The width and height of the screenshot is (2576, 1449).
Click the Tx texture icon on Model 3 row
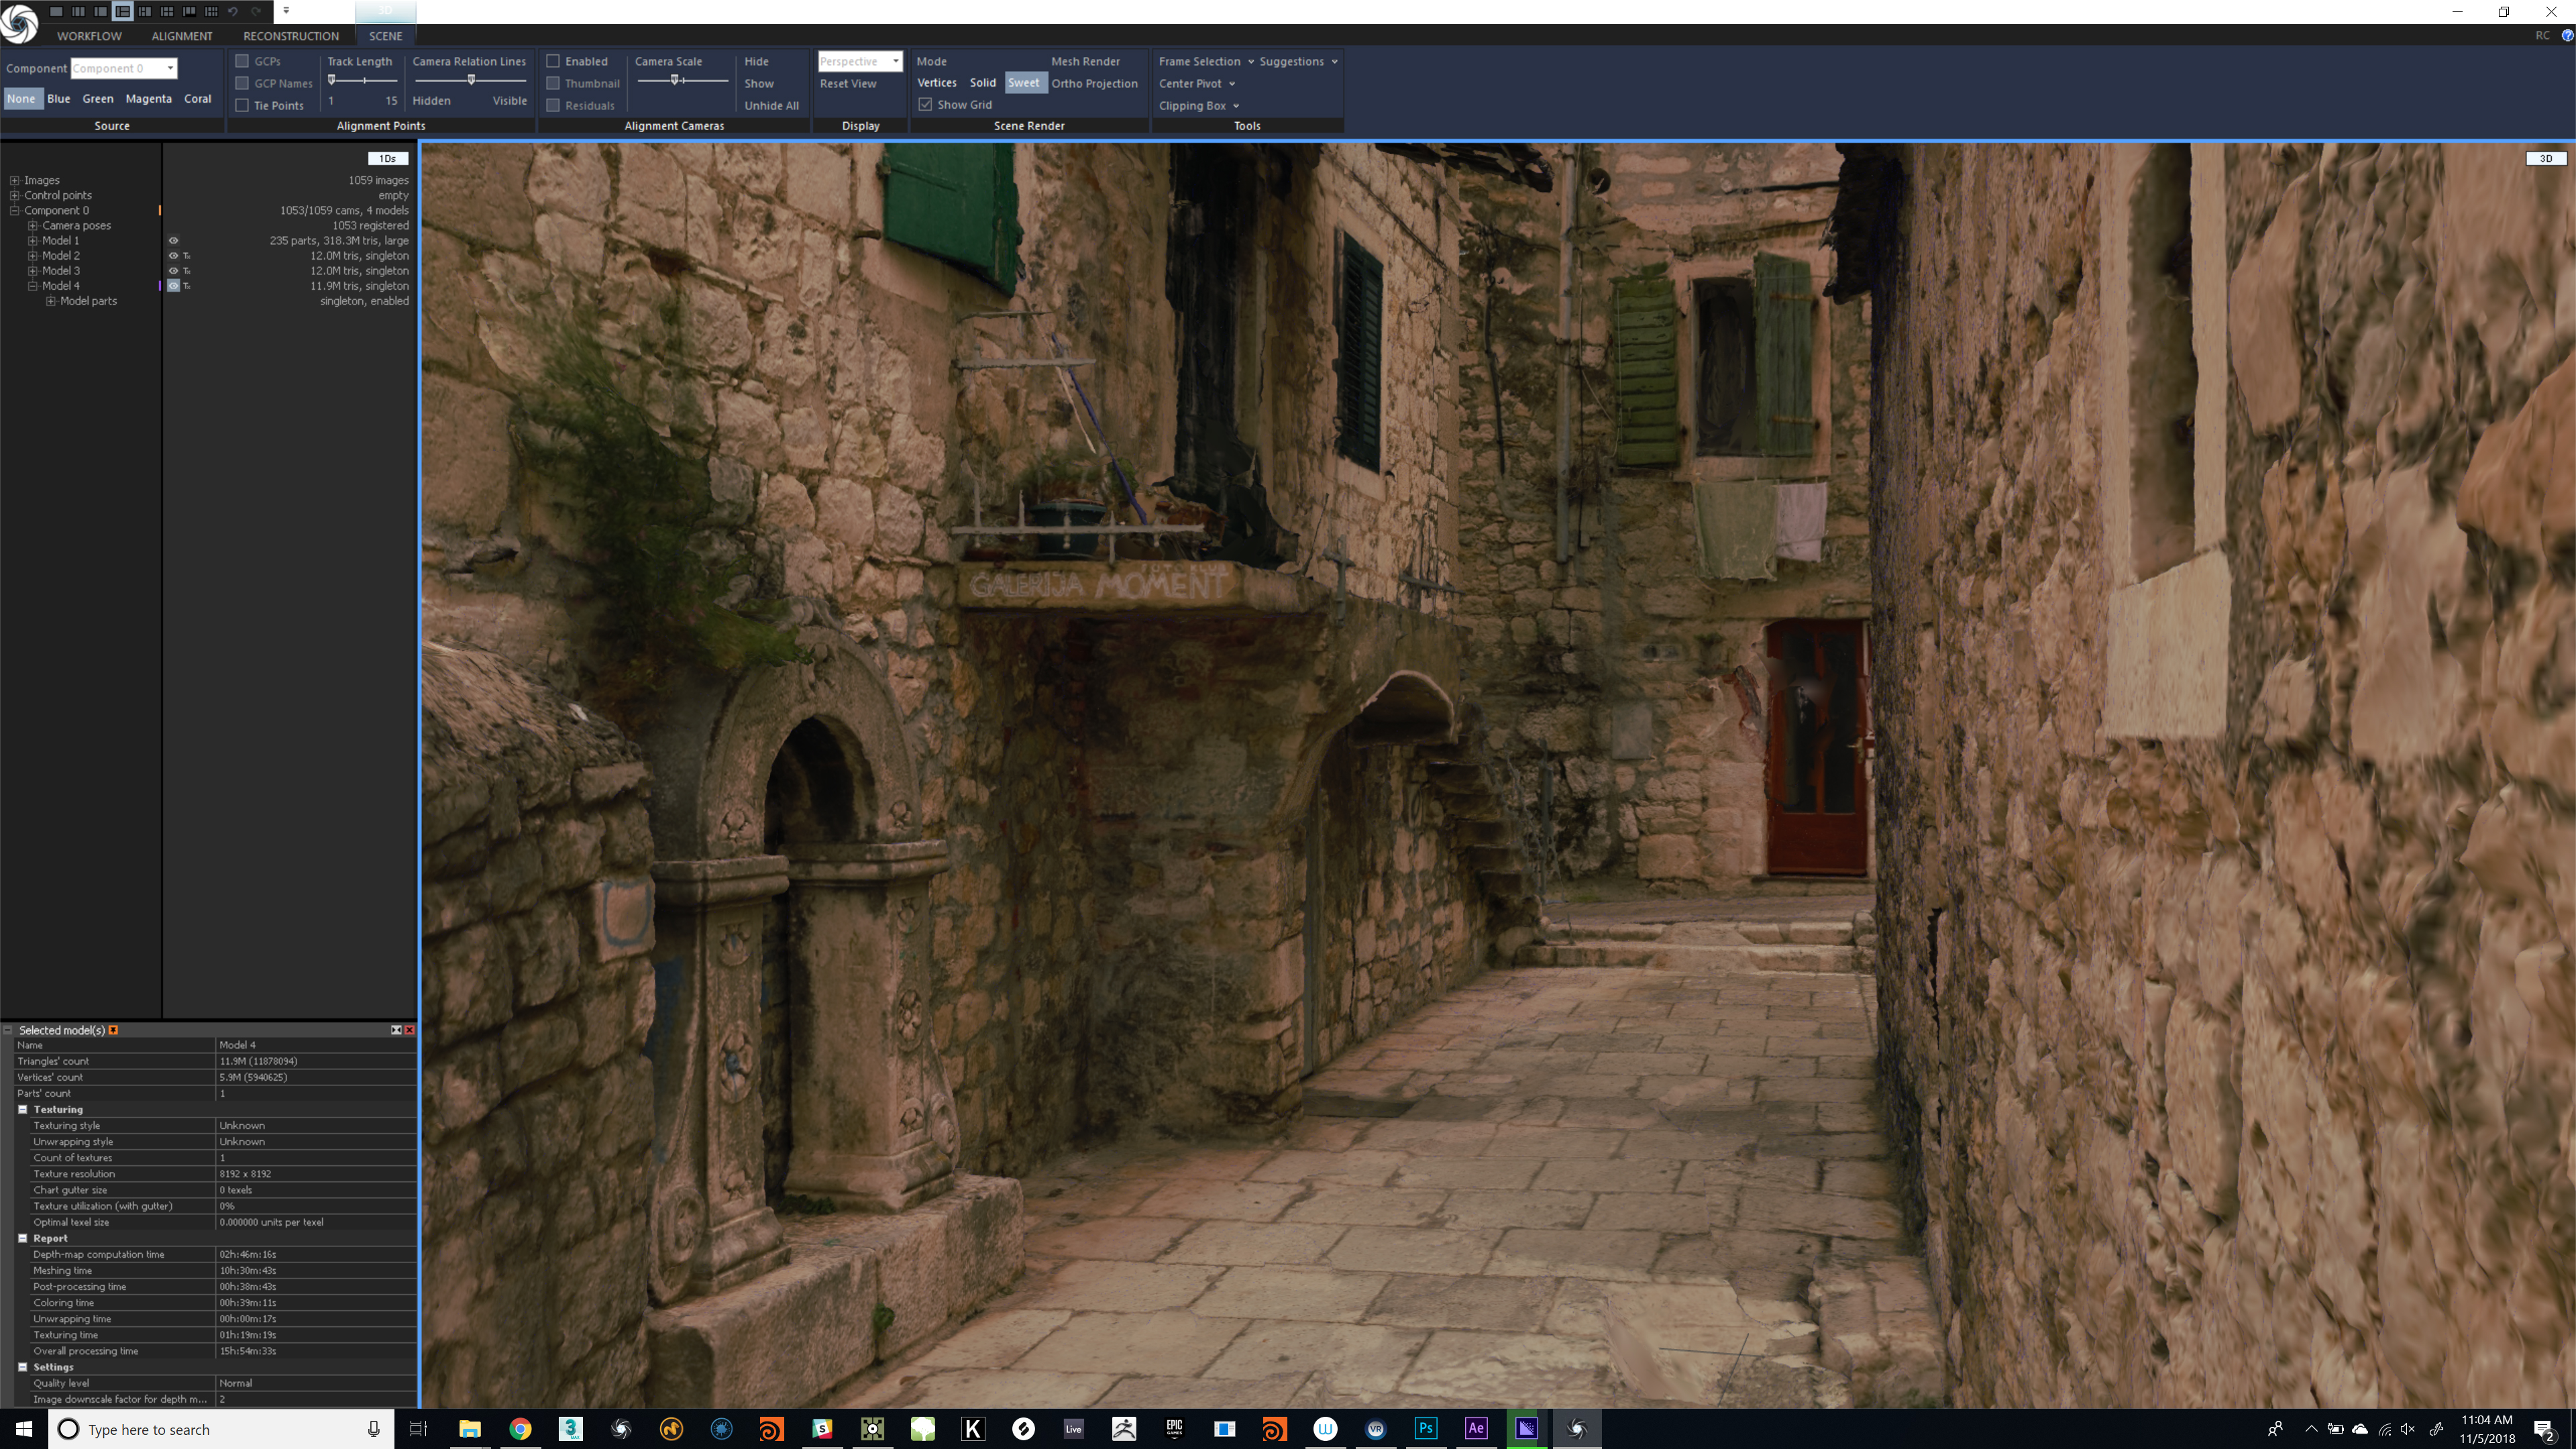(x=187, y=271)
